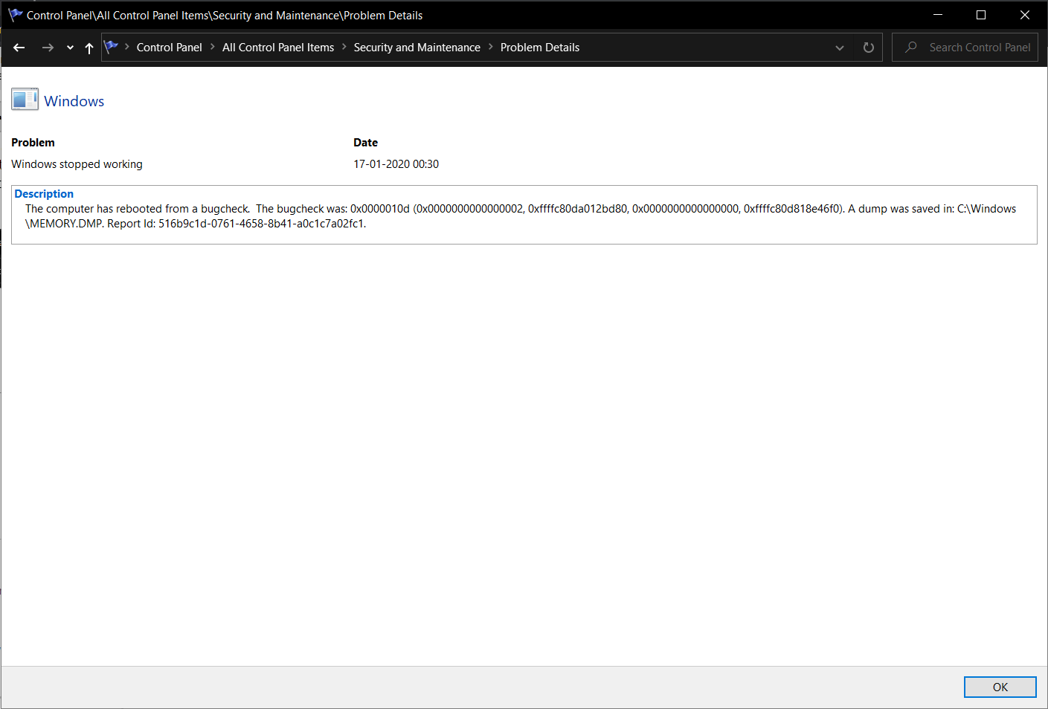Viewport: 1048px width, 709px height.
Task: Maximize the Problem Details window
Action: pyautogui.click(x=981, y=15)
